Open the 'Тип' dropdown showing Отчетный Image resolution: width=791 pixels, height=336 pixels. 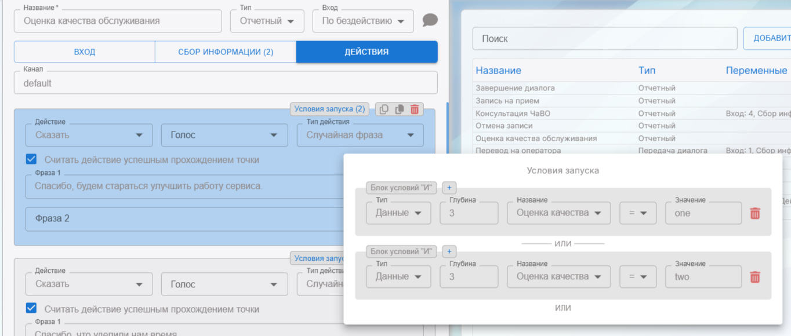coord(267,21)
